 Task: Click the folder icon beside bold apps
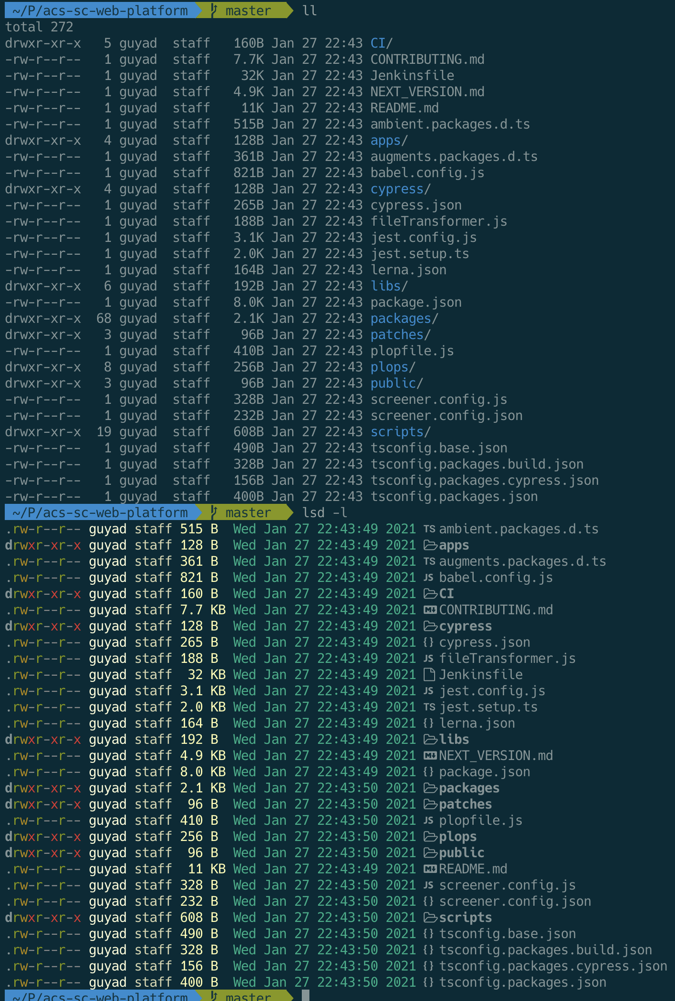pyautogui.click(x=430, y=545)
